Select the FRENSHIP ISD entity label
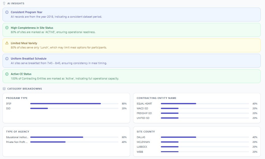The width and height of the screenshot is (265, 159). [144, 113]
